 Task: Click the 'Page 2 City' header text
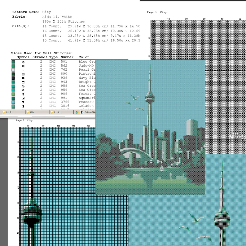pos(24,120)
